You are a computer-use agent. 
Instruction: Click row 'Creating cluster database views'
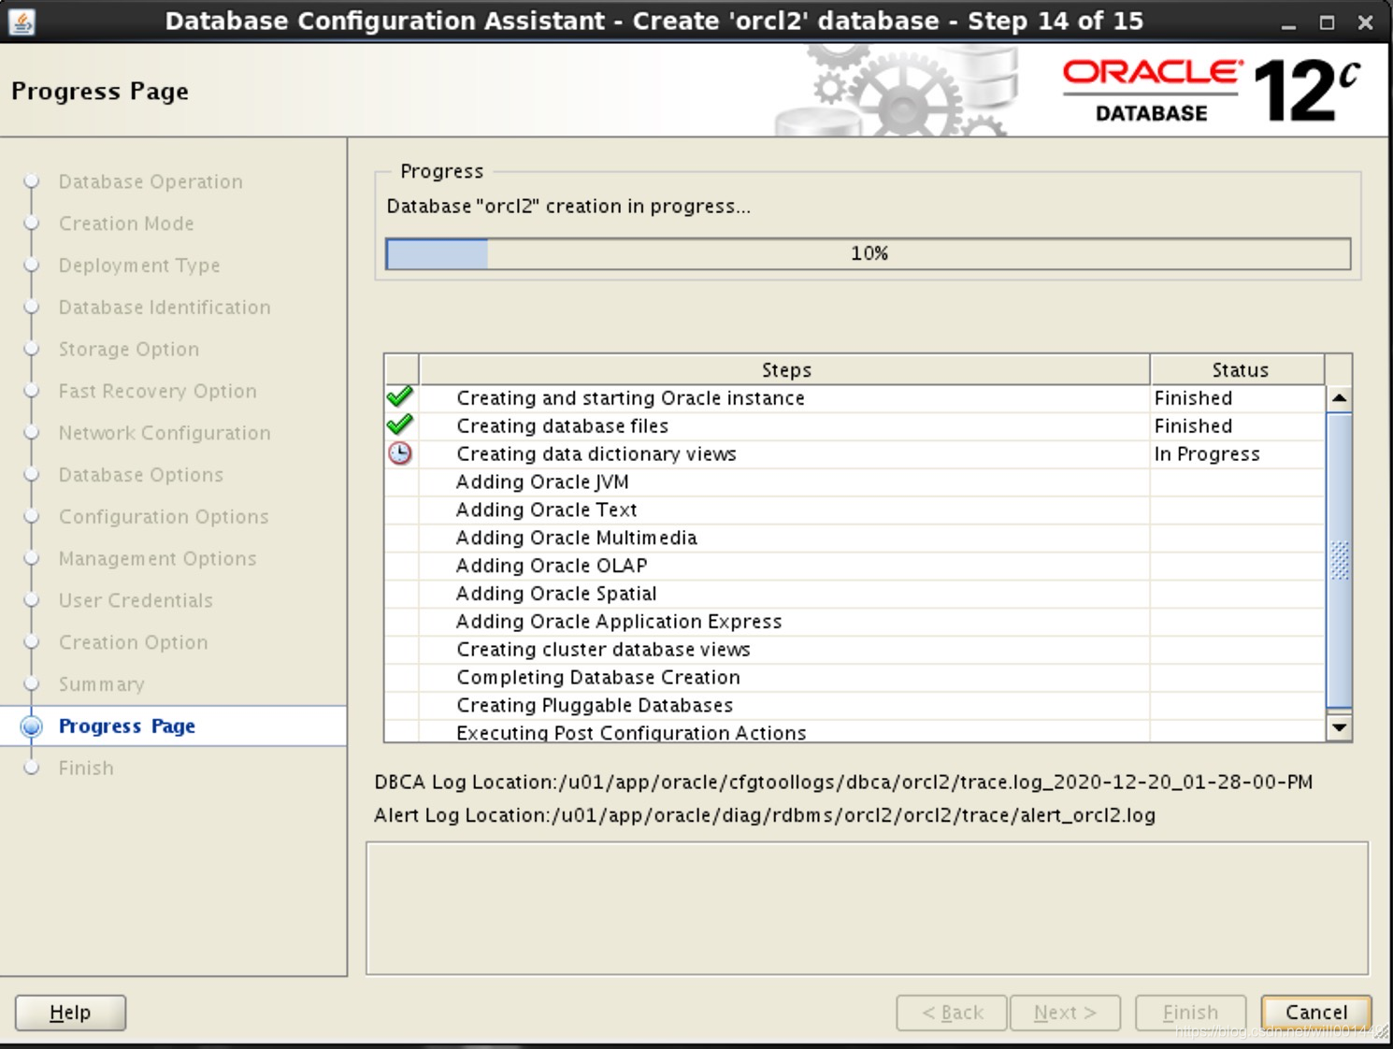coord(854,650)
